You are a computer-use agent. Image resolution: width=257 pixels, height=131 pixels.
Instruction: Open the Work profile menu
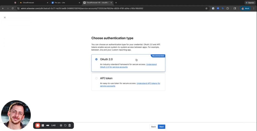pyautogui.click(x=245, y=8)
